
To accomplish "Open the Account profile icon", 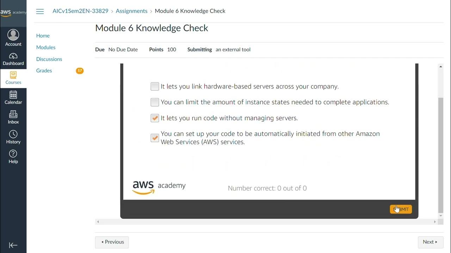I will pyautogui.click(x=13, y=35).
